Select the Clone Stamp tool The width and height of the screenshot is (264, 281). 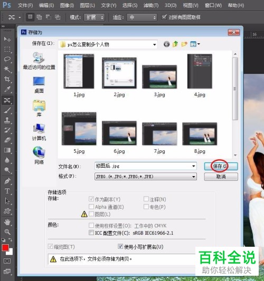pos(7,120)
